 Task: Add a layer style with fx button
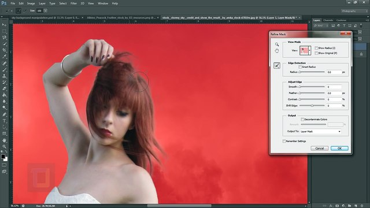point(331,206)
